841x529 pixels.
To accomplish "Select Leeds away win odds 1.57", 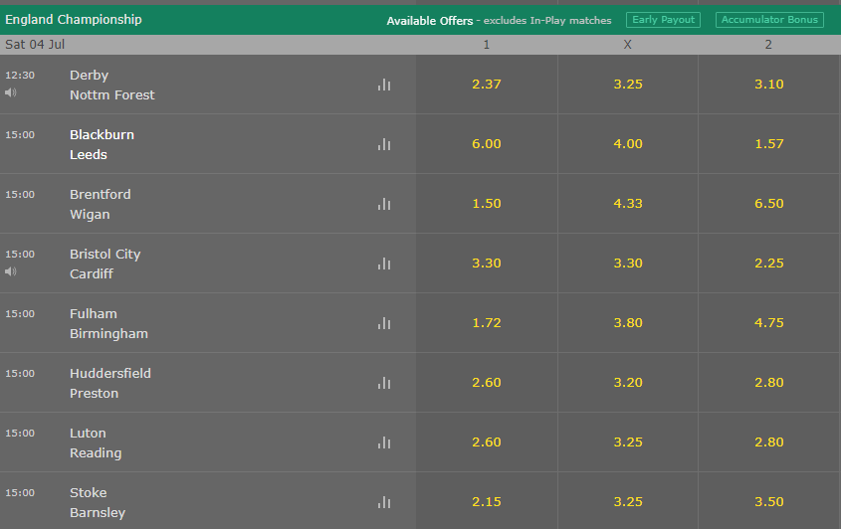I will [768, 143].
